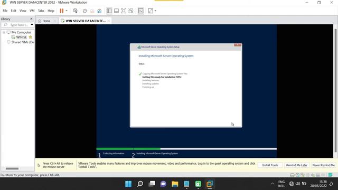Click the VMware Workstation title bar icon
The image size is (338, 190).
point(4,2)
